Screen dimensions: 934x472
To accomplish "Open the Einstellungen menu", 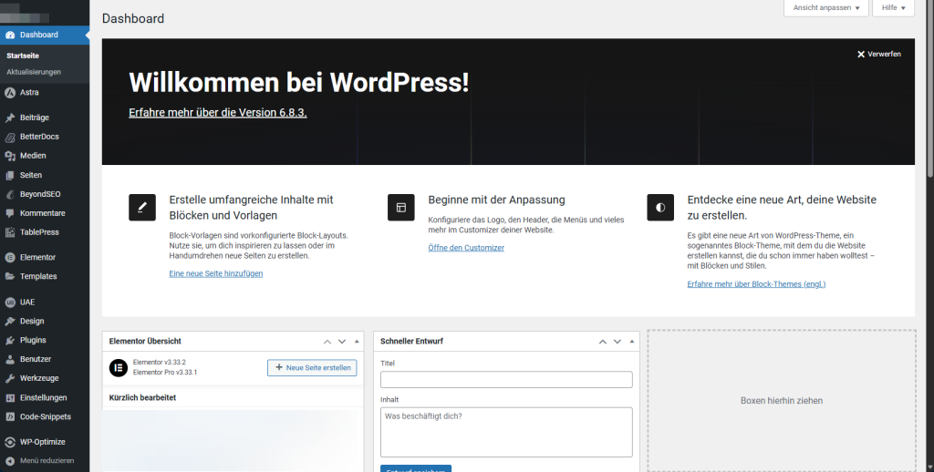I will (x=45, y=398).
